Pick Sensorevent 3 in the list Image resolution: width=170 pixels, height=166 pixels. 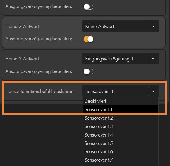[x=121, y=126]
